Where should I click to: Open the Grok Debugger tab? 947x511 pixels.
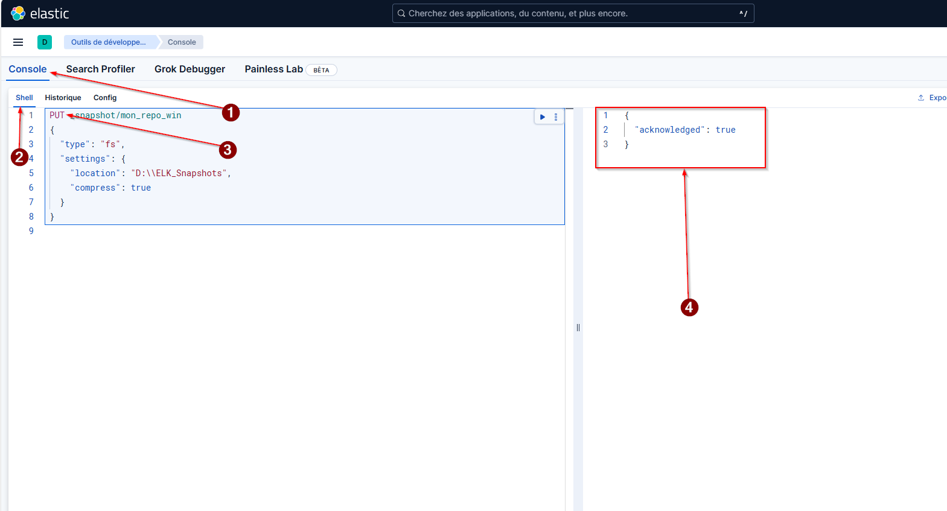[190, 69]
